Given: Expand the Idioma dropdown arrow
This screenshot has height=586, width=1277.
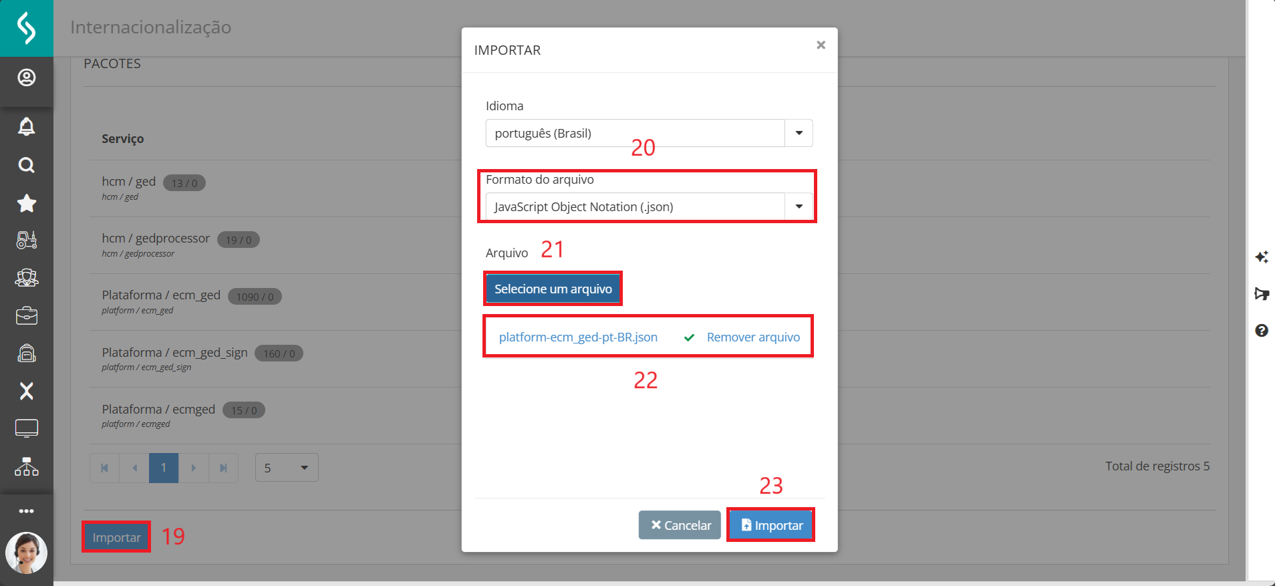Looking at the screenshot, I should pyautogui.click(x=799, y=133).
